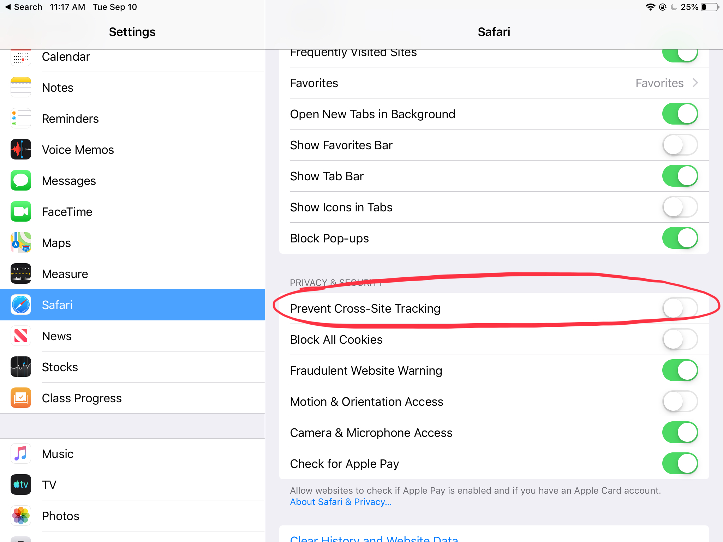
Task: Tap the Music note icon
Action: coord(21,453)
